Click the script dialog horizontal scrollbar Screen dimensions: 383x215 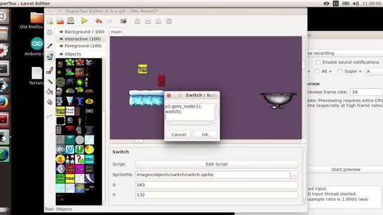[190, 124]
